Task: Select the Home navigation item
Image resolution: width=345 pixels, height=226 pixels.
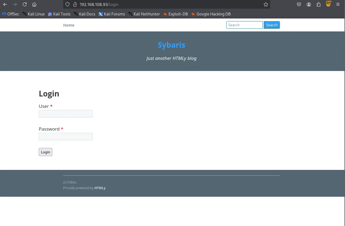Action: (x=69, y=25)
